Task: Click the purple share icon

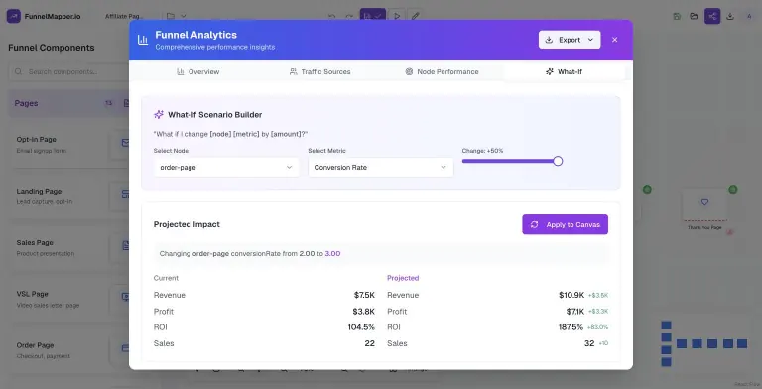Action: (712, 16)
